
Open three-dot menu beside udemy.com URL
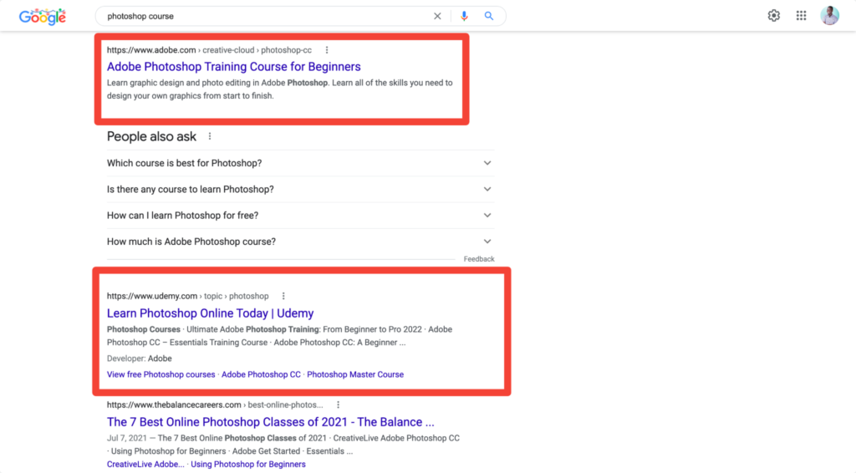coord(284,296)
